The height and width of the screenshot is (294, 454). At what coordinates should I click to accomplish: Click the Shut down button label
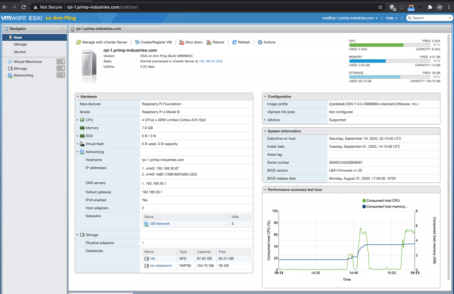coord(194,42)
